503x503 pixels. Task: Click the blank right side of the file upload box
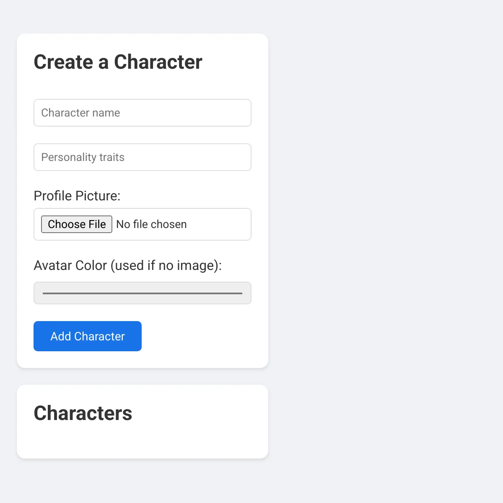pyautogui.click(x=222, y=224)
